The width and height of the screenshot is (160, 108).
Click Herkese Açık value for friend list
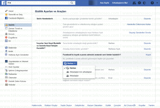click(x=114, y=49)
